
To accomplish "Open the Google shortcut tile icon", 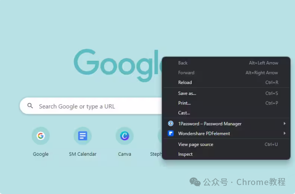I will 41,136.
